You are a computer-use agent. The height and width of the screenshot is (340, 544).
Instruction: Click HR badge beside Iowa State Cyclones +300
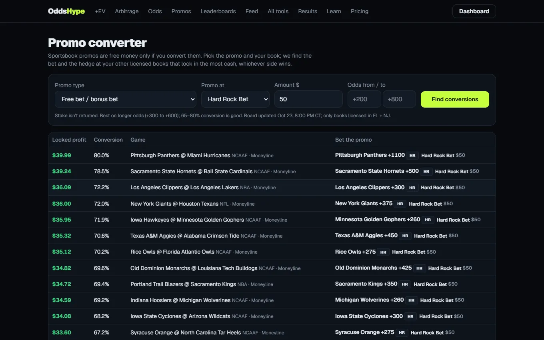[x=410, y=316]
